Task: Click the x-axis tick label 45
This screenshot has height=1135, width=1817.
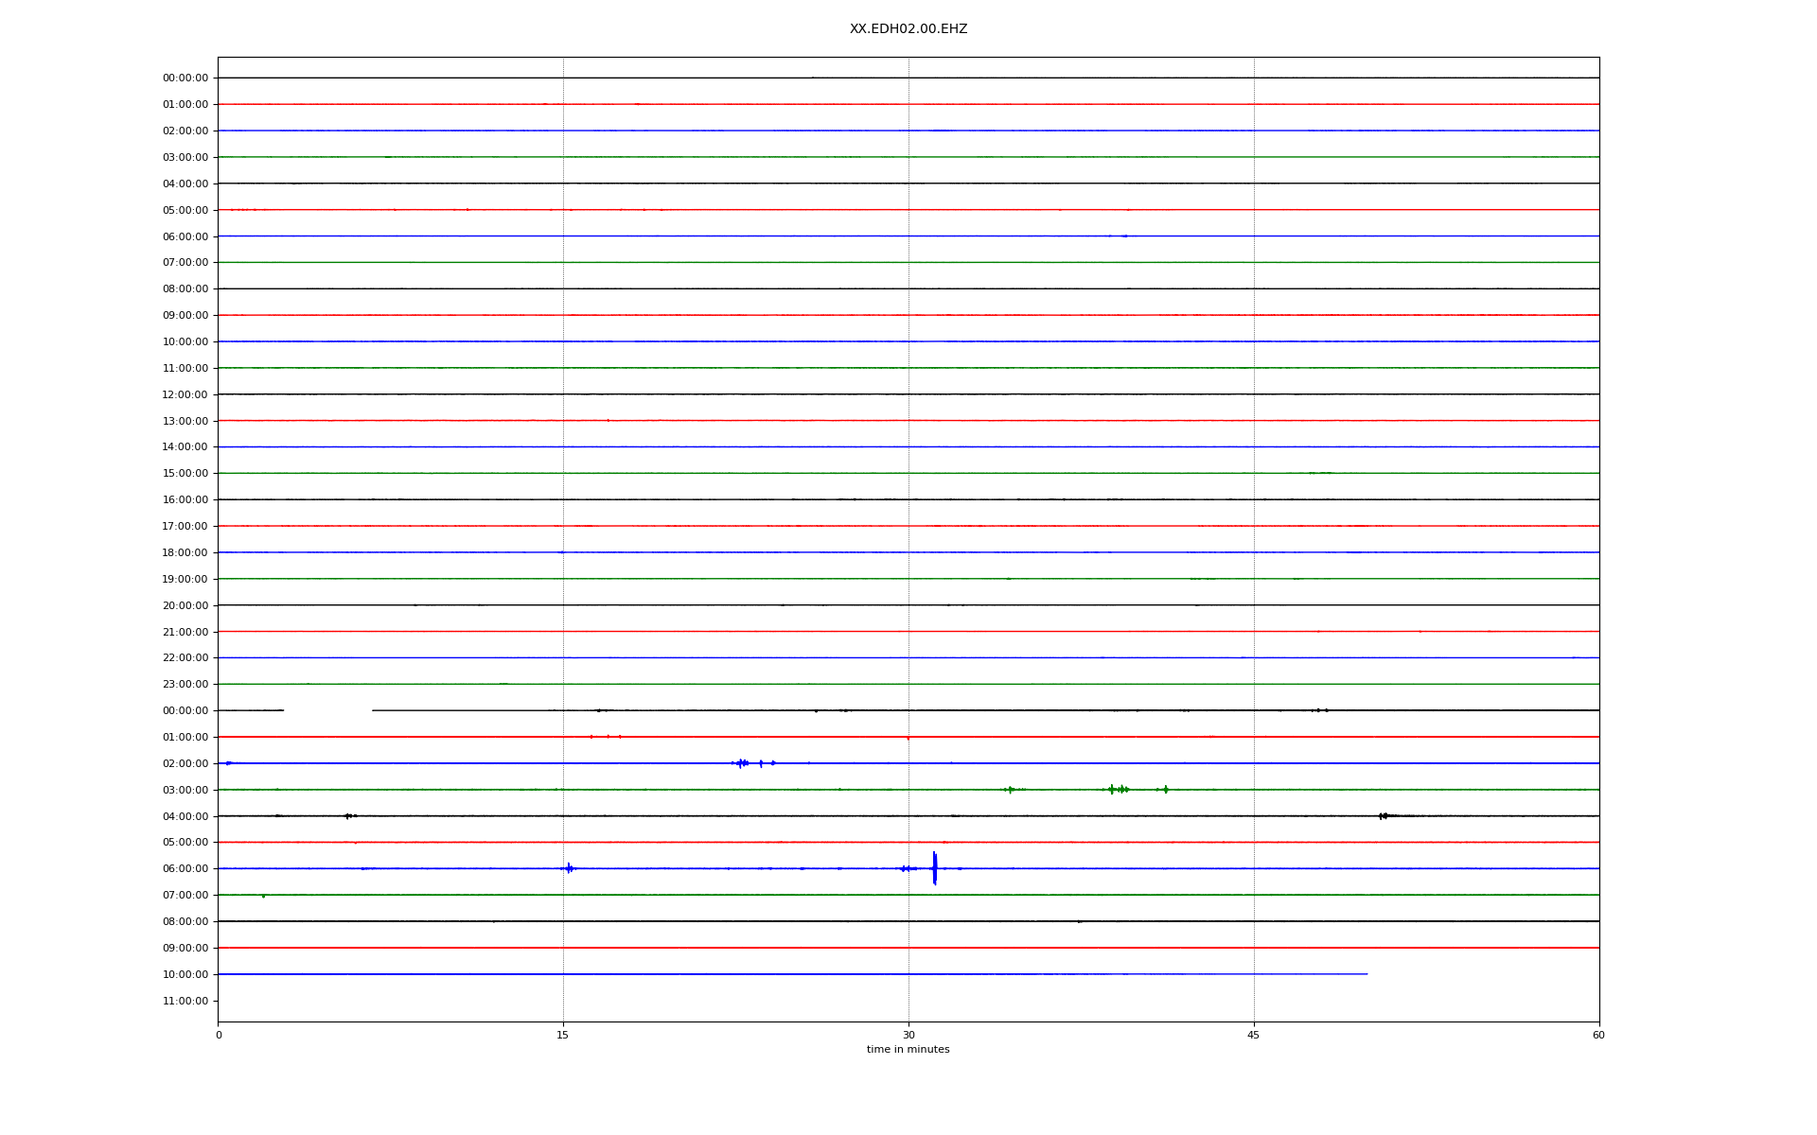Action: pos(1254,1035)
